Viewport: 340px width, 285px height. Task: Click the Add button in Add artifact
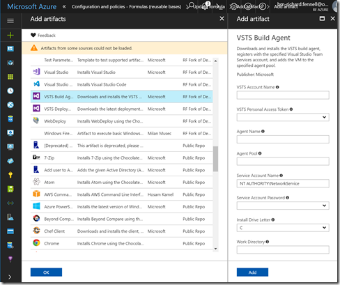(x=252, y=272)
